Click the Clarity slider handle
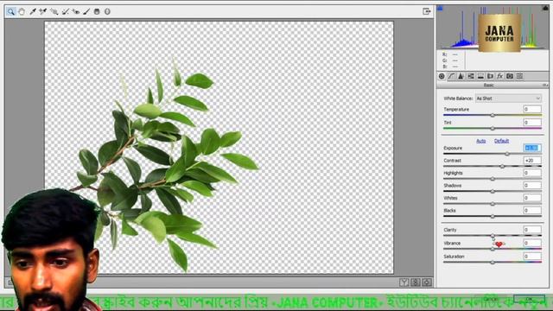This screenshot has height=311, width=553. 493,236
